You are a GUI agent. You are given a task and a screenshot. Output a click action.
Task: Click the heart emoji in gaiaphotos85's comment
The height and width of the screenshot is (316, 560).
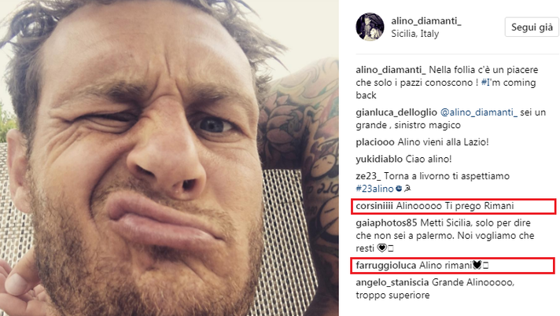point(381,248)
